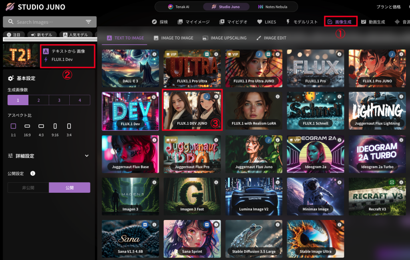Open info icon on Minimax Image card
Image resolution: width=410 pixels, height=260 pixels.
pyautogui.click(x=340, y=182)
